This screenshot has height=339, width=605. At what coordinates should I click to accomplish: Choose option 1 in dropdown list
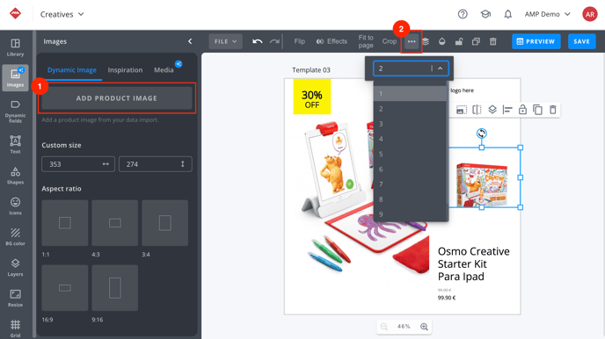410,94
